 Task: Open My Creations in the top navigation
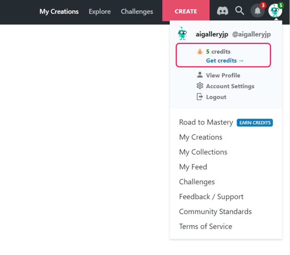(x=59, y=11)
